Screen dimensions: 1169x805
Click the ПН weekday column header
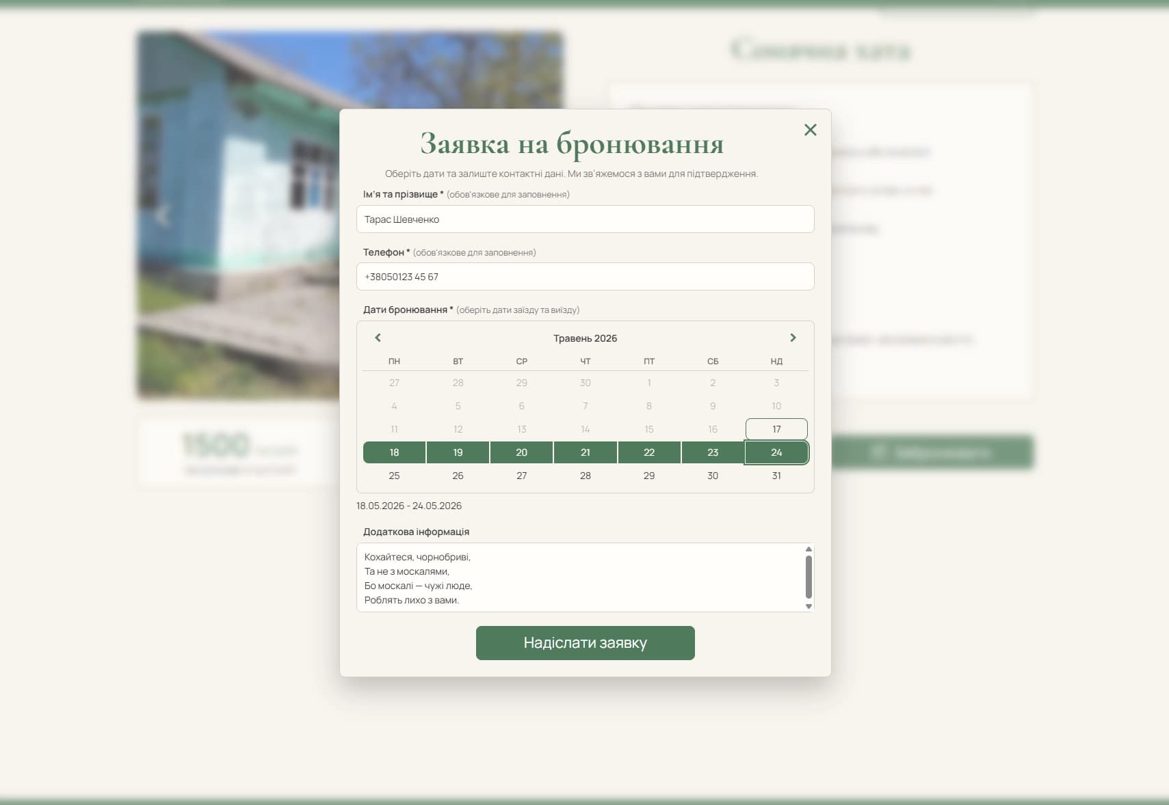(x=394, y=361)
